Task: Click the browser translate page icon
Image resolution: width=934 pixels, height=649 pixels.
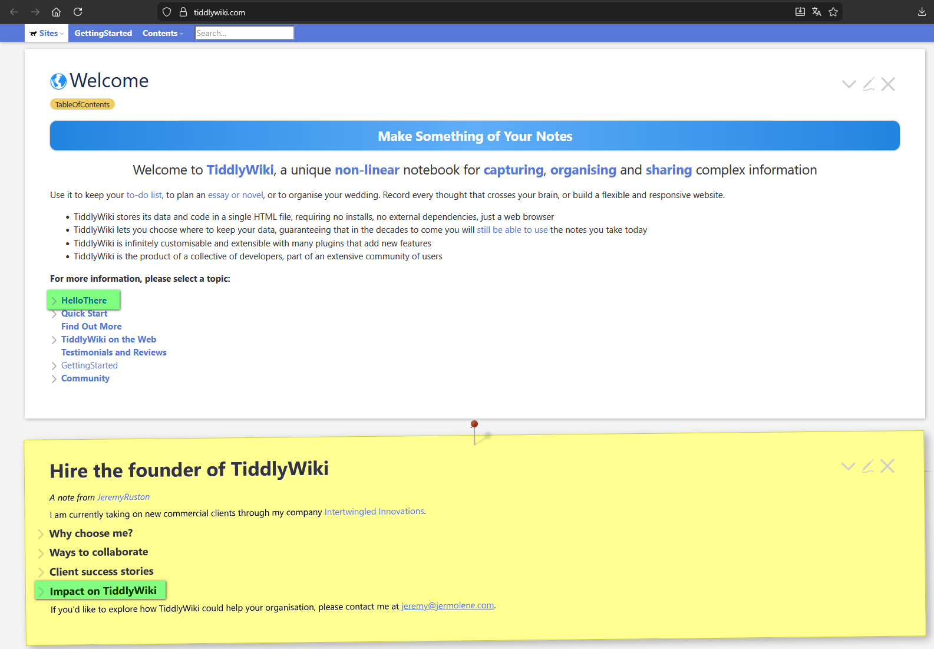Action: tap(817, 12)
